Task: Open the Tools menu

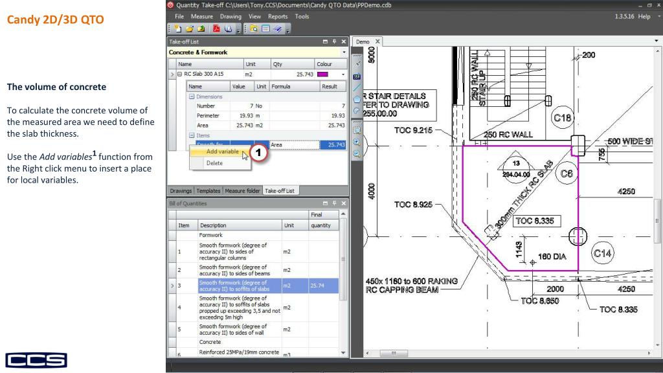Action: pyautogui.click(x=302, y=16)
